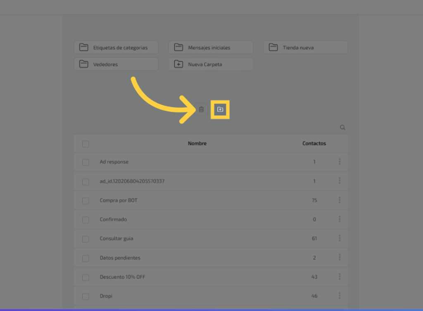Viewport: 423px width, 311px height.
Task: Open the Tienda nueva folder
Action: [x=306, y=47]
